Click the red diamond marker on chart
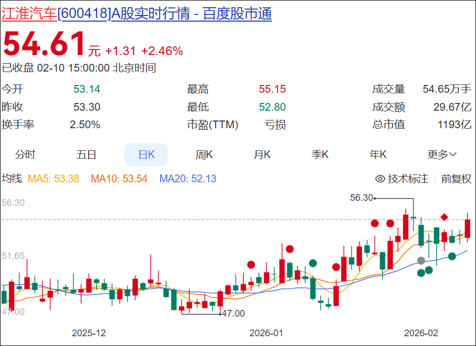 coord(444,217)
